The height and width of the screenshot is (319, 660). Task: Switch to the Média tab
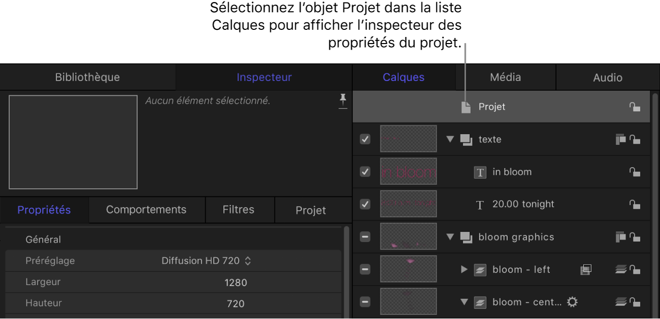506,77
